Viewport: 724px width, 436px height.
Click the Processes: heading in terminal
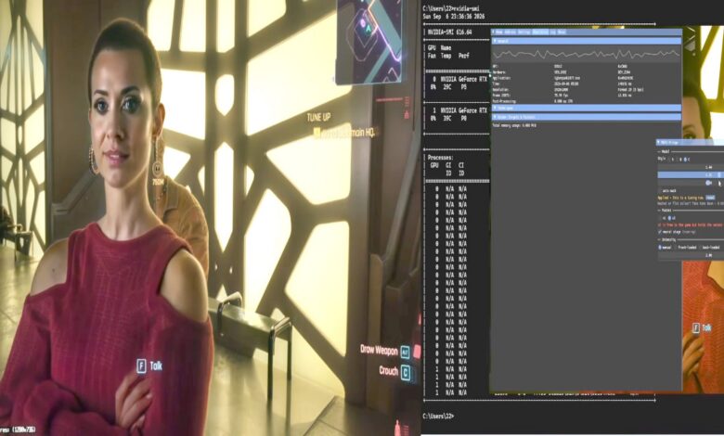(440, 158)
